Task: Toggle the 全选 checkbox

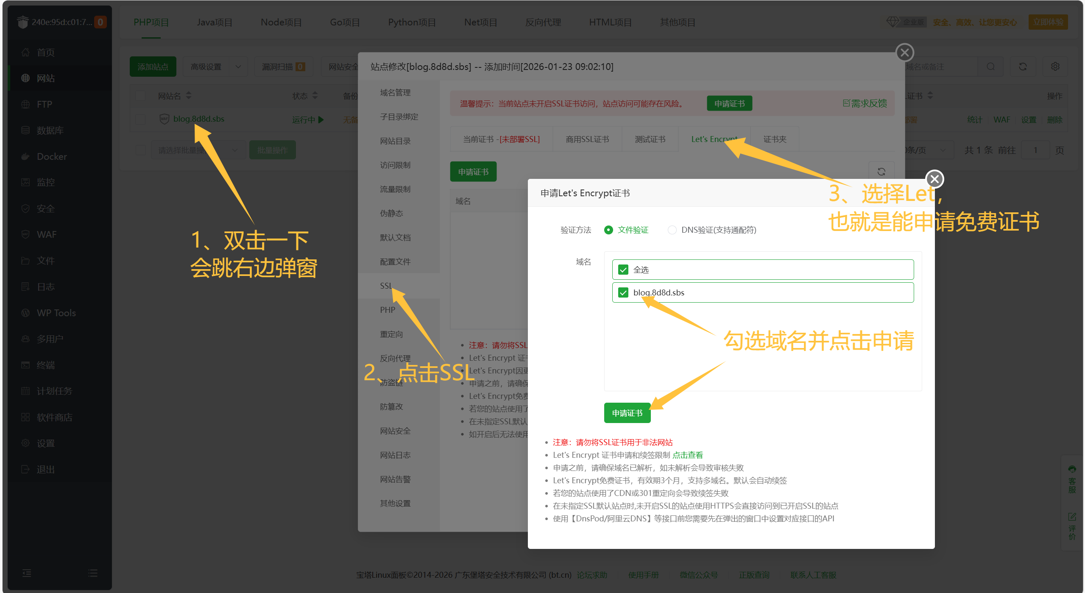Action: point(623,270)
